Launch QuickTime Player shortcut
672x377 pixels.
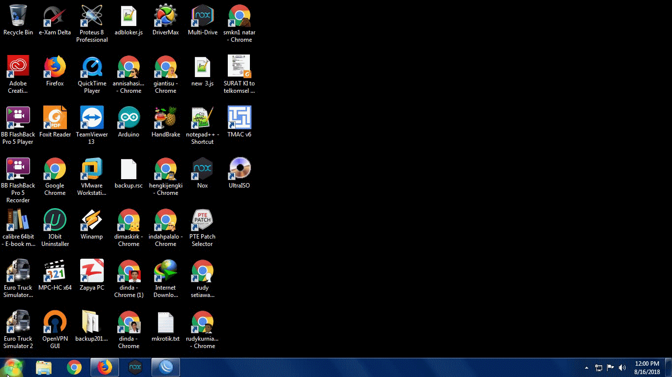[x=92, y=75]
